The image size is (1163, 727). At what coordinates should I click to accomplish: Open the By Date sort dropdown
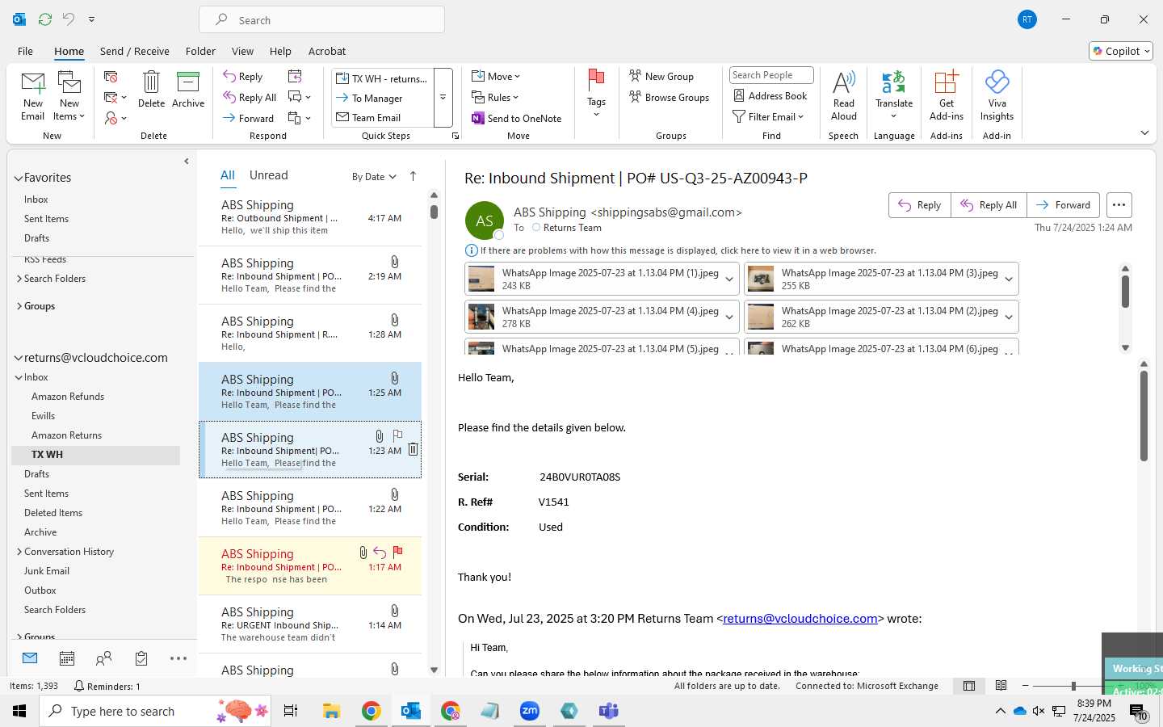pyautogui.click(x=374, y=176)
